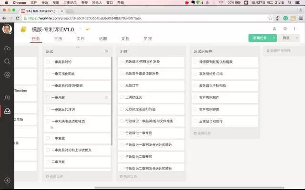Open the card 一审庭后代理词
This screenshot has height=190, width=305.
pyautogui.click(x=77, y=109)
